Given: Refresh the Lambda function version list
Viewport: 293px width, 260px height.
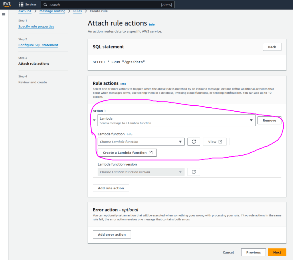Looking at the screenshot, I should coord(194,172).
